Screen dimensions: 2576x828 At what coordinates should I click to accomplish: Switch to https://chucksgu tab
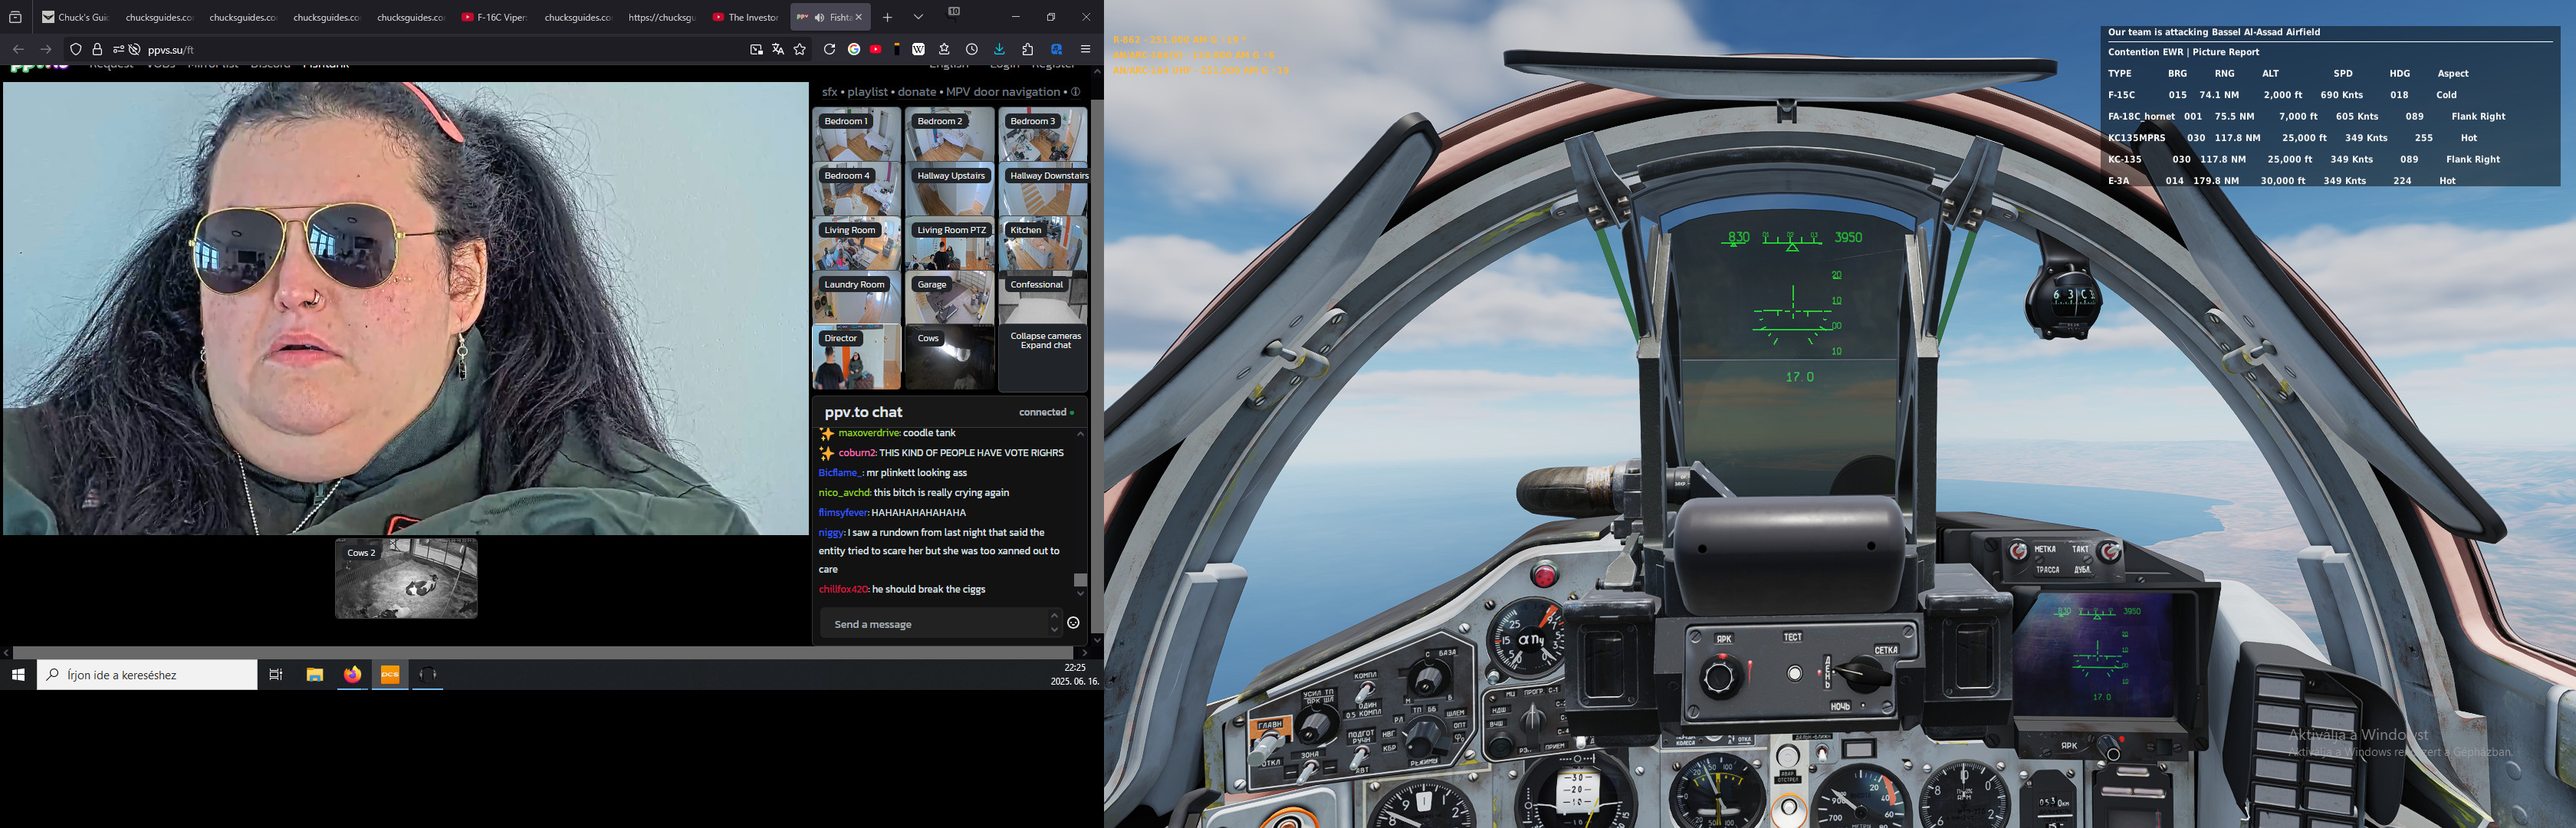click(662, 17)
